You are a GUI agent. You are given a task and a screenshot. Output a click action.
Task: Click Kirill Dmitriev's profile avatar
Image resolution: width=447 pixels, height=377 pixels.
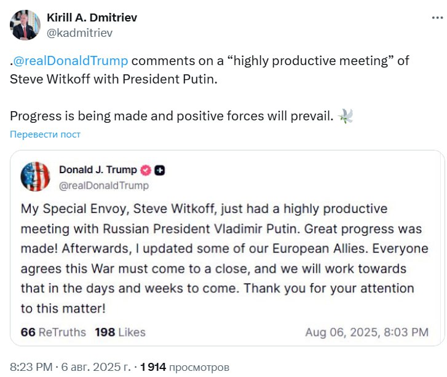pos(25,25)
